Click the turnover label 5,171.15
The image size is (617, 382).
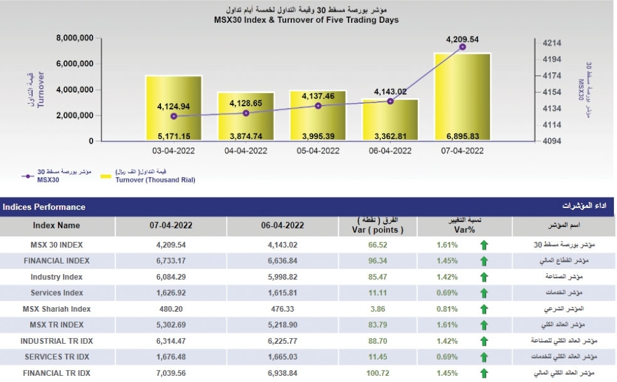coord(174,136)
